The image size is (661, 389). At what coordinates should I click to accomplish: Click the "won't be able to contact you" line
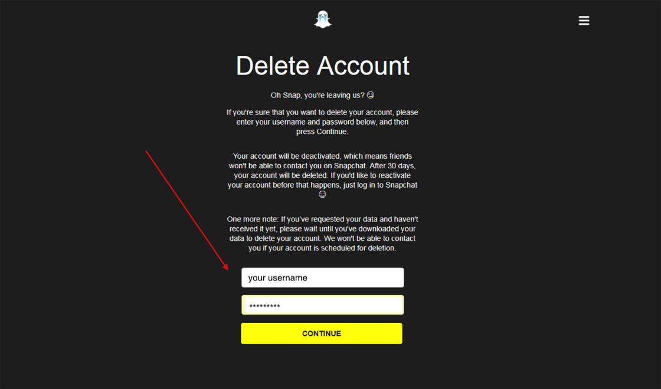(322, 166)
